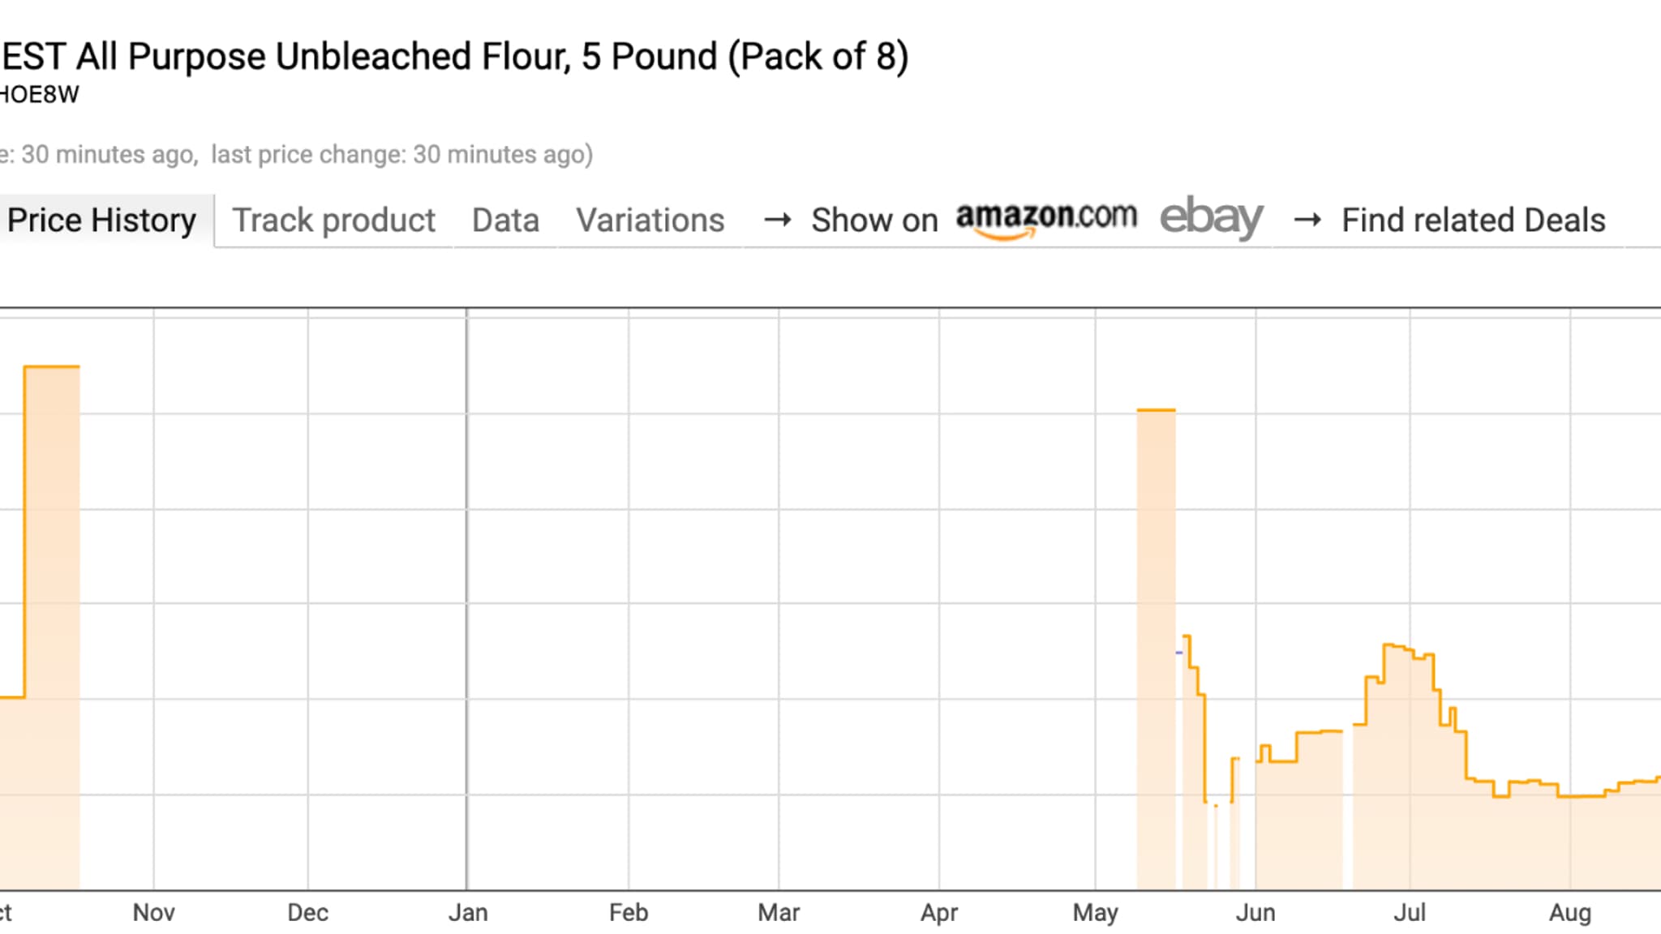Open the Find related Deals link
The image size is (1661, 934).
[1473, 221]
